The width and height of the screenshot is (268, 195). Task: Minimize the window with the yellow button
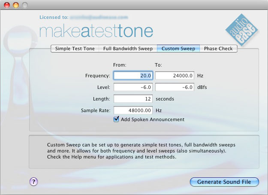pyautogui.click(x=16, y=5)
